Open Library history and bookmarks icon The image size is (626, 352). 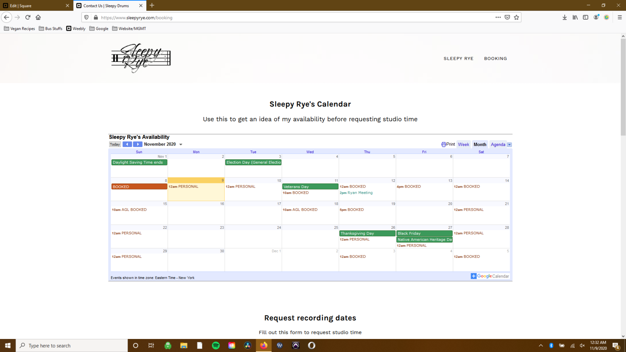575,17
